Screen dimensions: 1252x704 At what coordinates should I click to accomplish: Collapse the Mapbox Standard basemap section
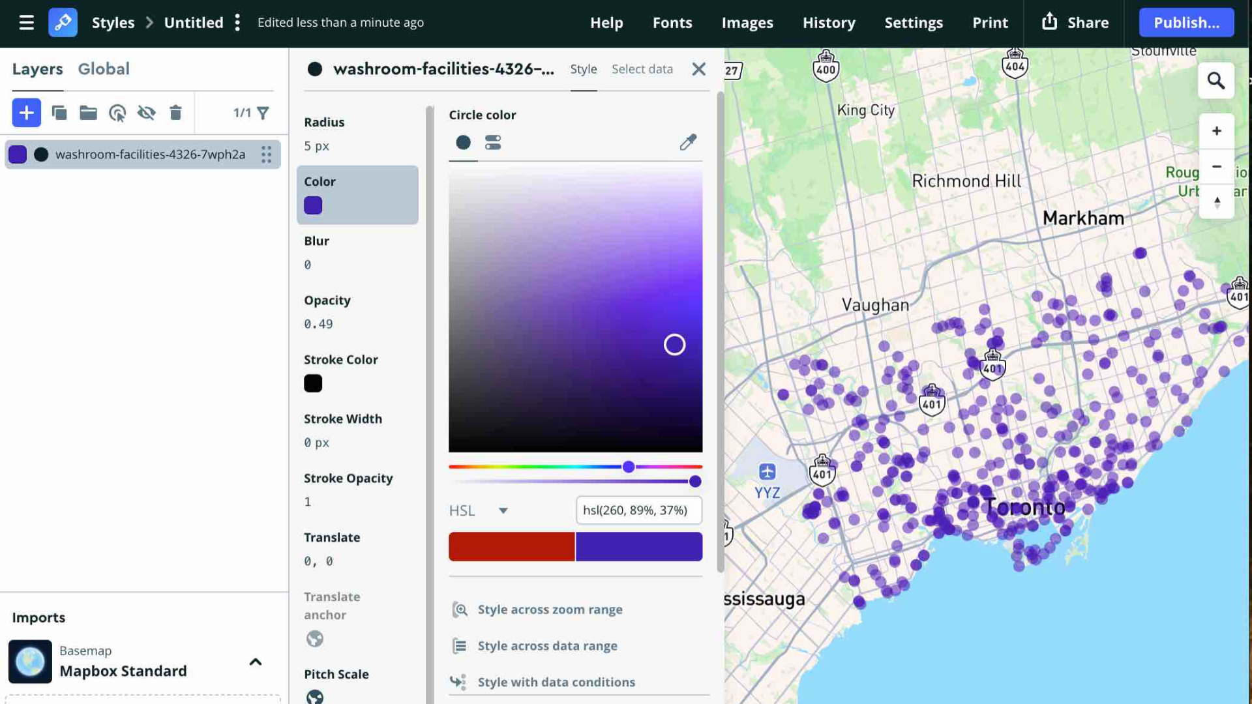[255, 662]
